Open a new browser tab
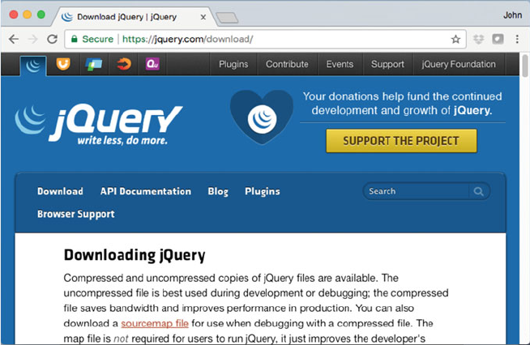The image size is (530, 345). [227, 18]
